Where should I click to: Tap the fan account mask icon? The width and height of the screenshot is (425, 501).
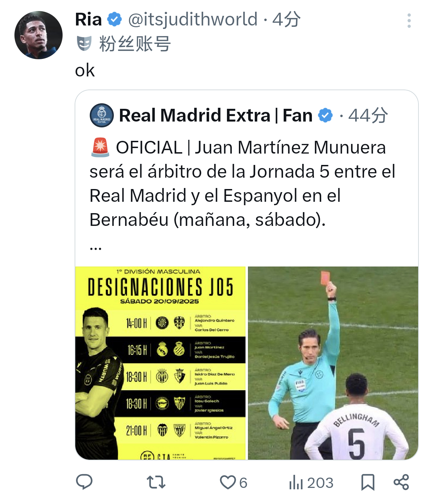(84, 44)
